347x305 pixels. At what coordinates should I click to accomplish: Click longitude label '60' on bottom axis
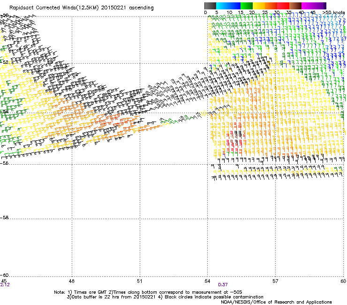click(x=343, y=281)
